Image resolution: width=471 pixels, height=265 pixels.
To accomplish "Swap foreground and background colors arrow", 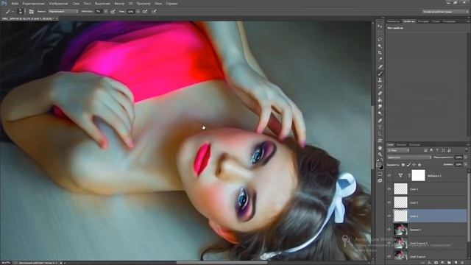I will (382, 160).
